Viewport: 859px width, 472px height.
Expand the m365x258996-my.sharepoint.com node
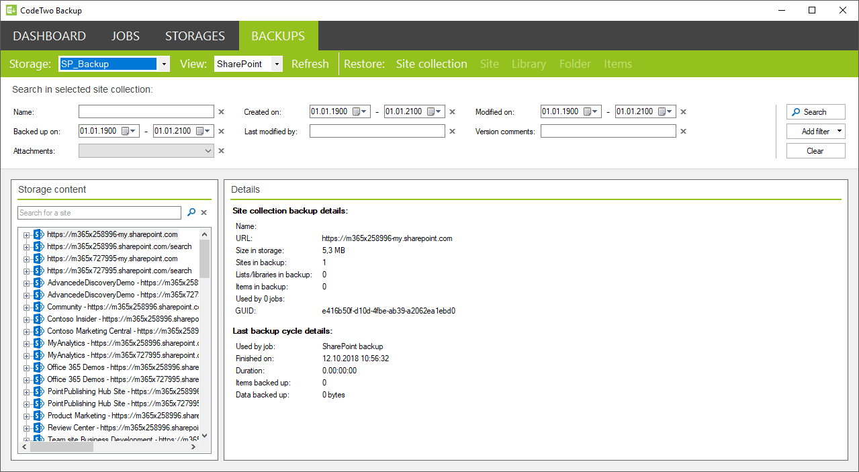27,234
